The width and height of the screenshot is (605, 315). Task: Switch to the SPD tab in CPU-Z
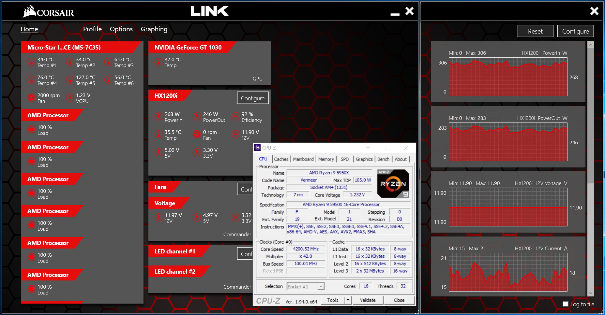pos(345,159)
